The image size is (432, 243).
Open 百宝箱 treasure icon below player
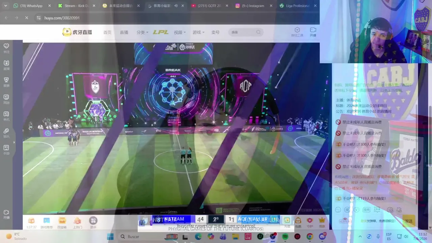click(62, 222)
